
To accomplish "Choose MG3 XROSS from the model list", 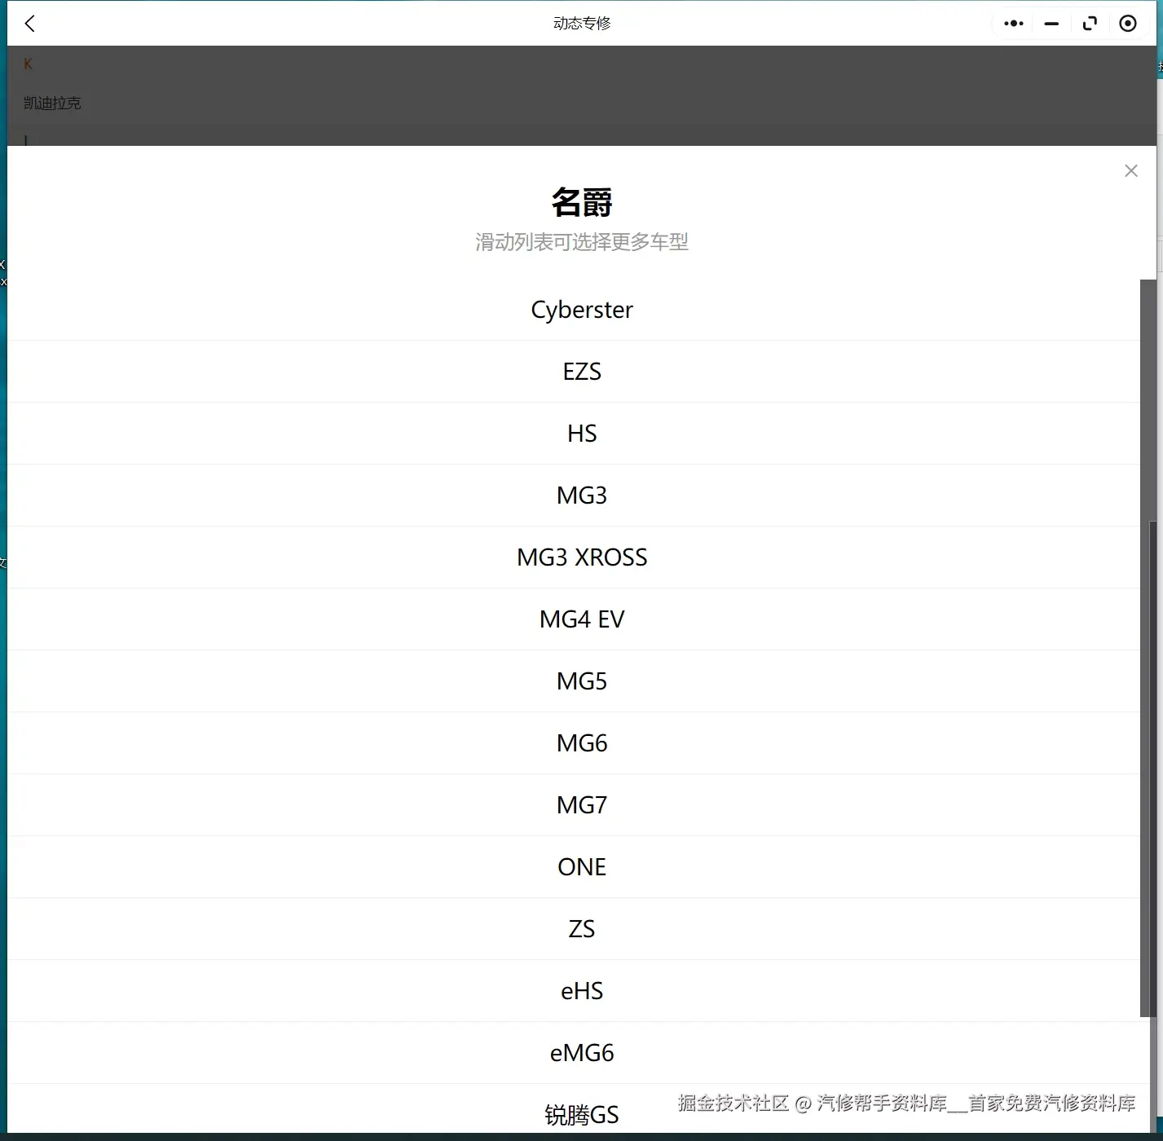I will [x=581, y=557].
